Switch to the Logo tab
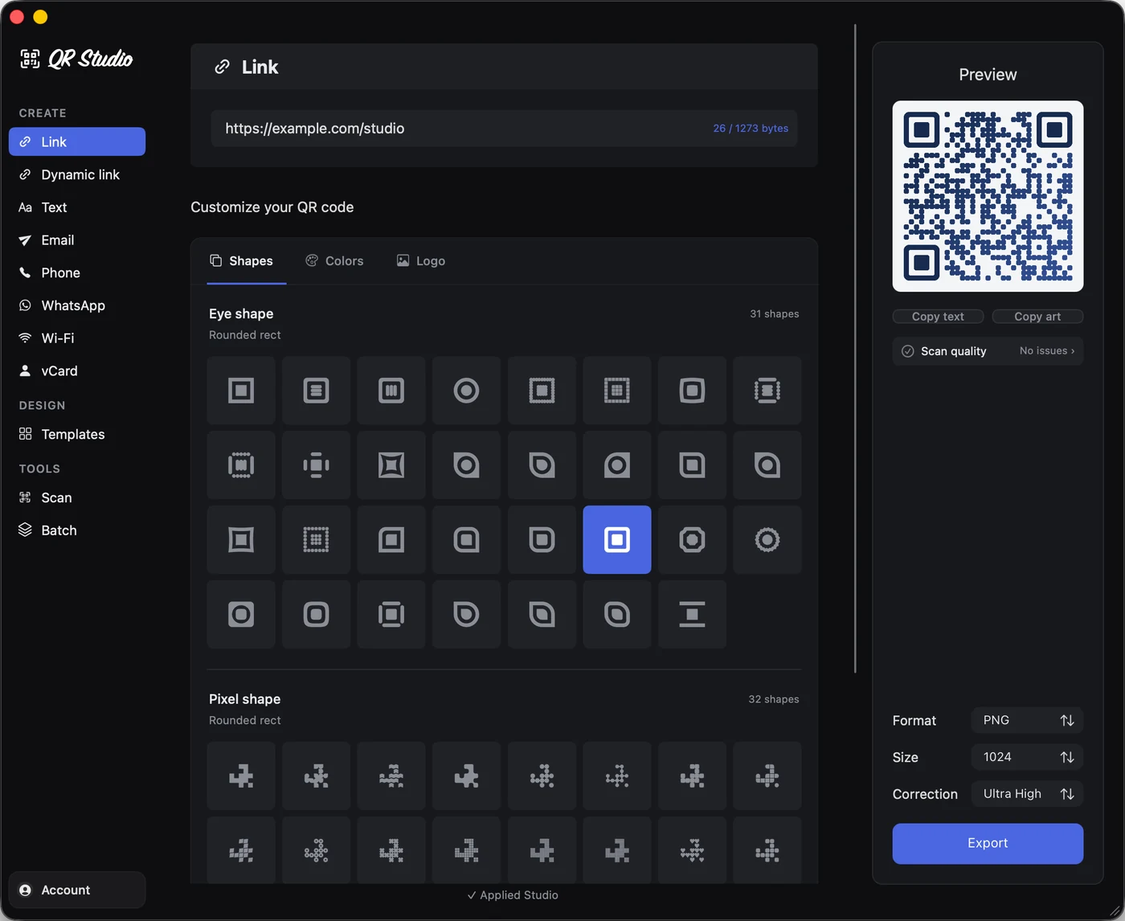1125x921 pixels. point(421,261)
